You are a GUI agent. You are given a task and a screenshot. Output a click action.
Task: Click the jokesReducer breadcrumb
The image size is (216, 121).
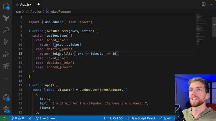61,12
